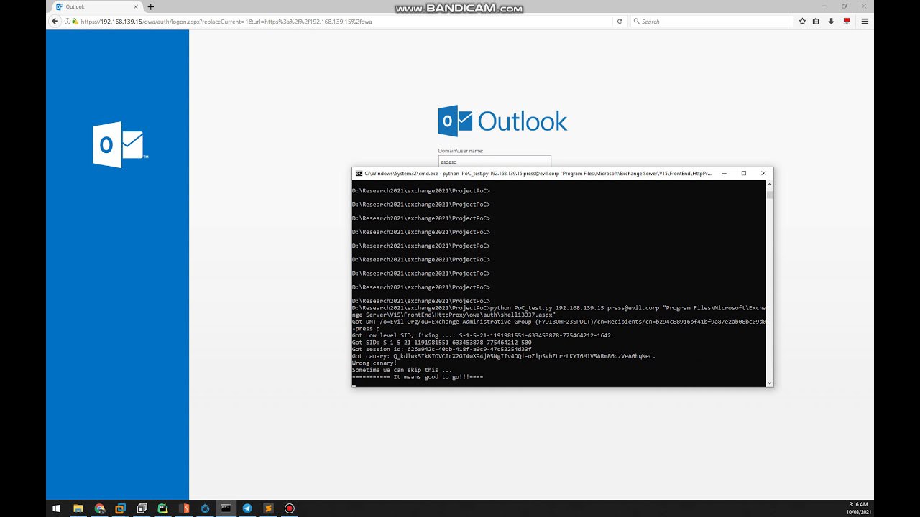
Task: Click the Firefox Search box
Action: pos(712,22)
